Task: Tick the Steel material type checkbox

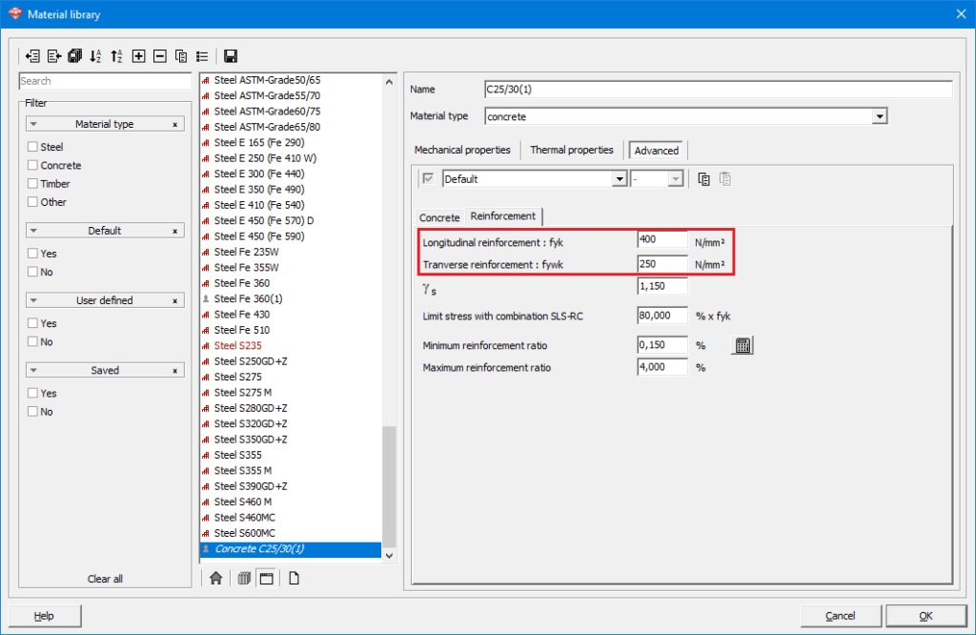Action: pos(33,147)
